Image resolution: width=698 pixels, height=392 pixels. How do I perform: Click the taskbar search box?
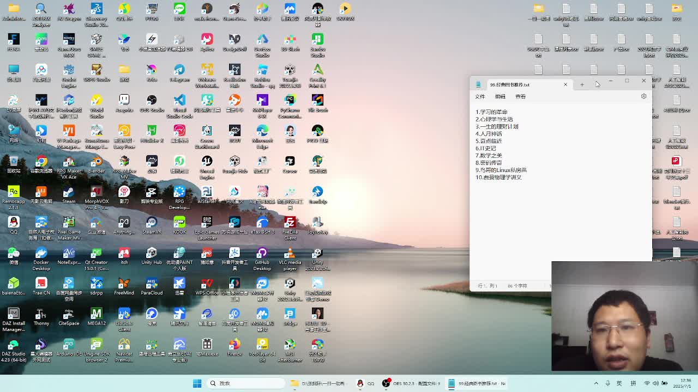pyautogui.click(x=245, y=383)
